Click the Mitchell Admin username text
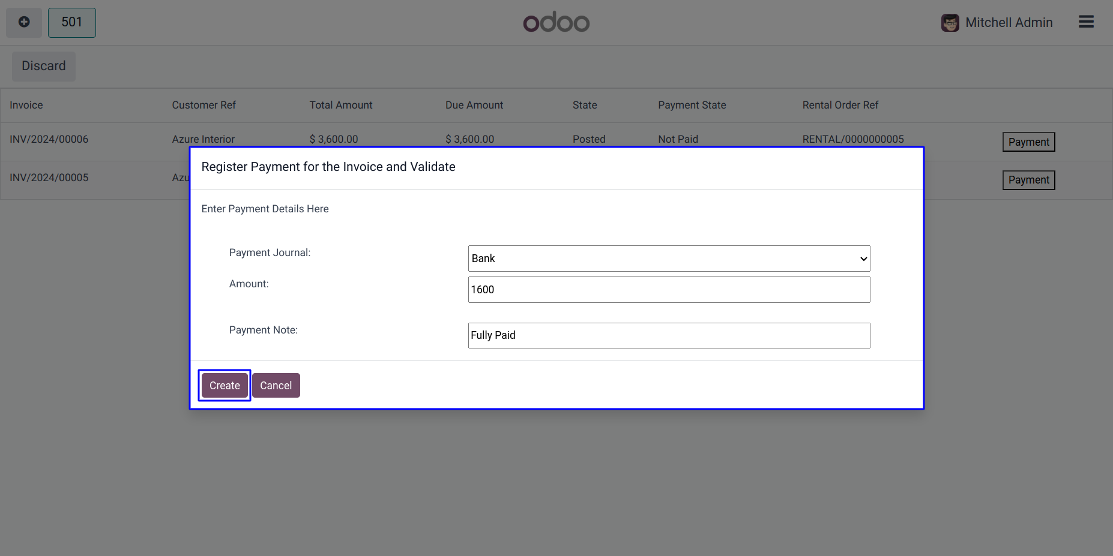 click(1009, 23)
